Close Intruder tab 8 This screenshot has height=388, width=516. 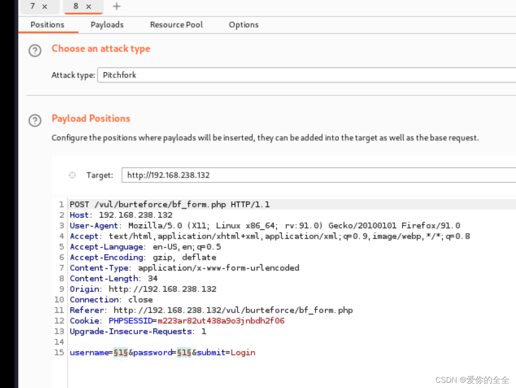pyautogui.click(x=89, y=6)
